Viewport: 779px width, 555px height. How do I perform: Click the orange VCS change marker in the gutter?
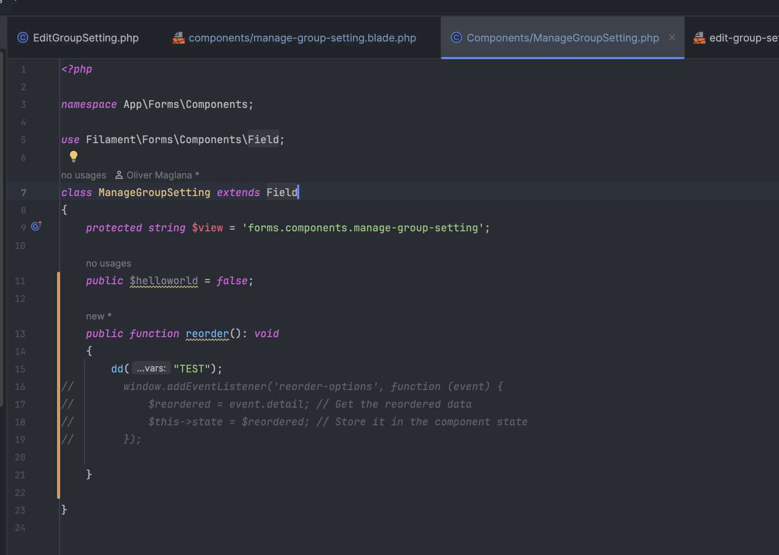59,385
